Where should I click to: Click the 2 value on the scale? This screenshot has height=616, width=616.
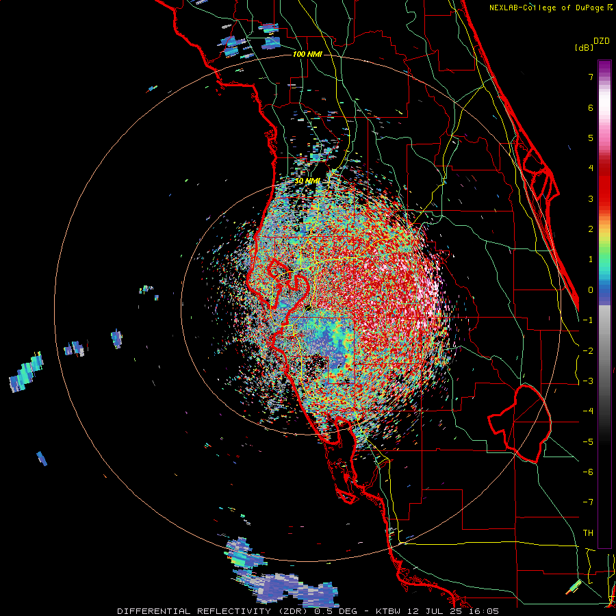[x=591, y=229]
